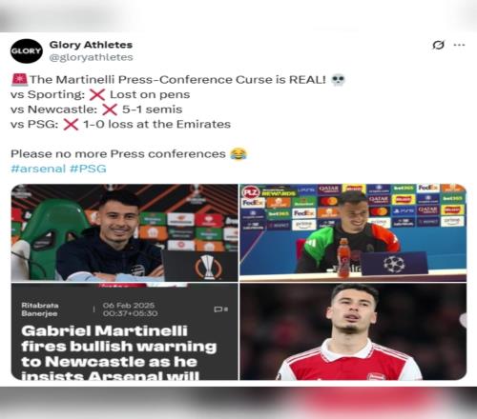Click the red X beside Sporting
This screenshot has width=477, height=419.
(97, 94)
